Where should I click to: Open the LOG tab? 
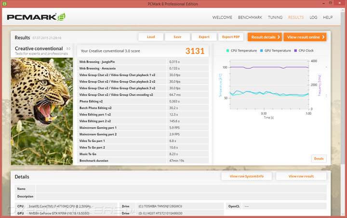313,17
